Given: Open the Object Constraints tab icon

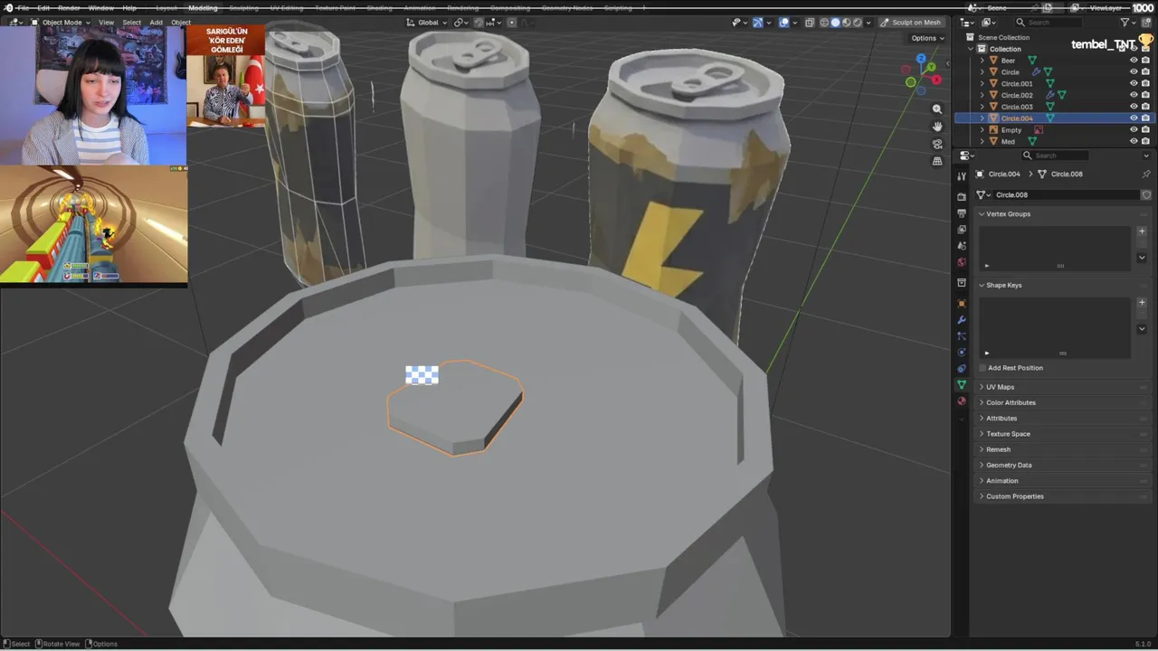Looking at the screenshot, I should 962,368.
